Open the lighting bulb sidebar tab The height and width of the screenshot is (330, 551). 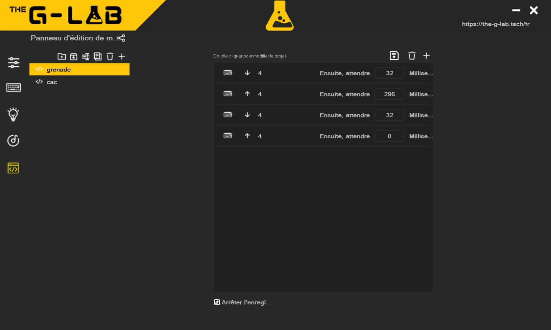13,114
